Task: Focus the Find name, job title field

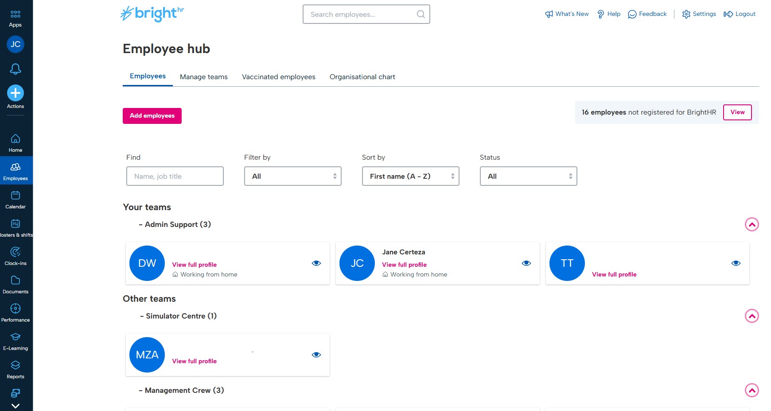Action: pos(175,176)
